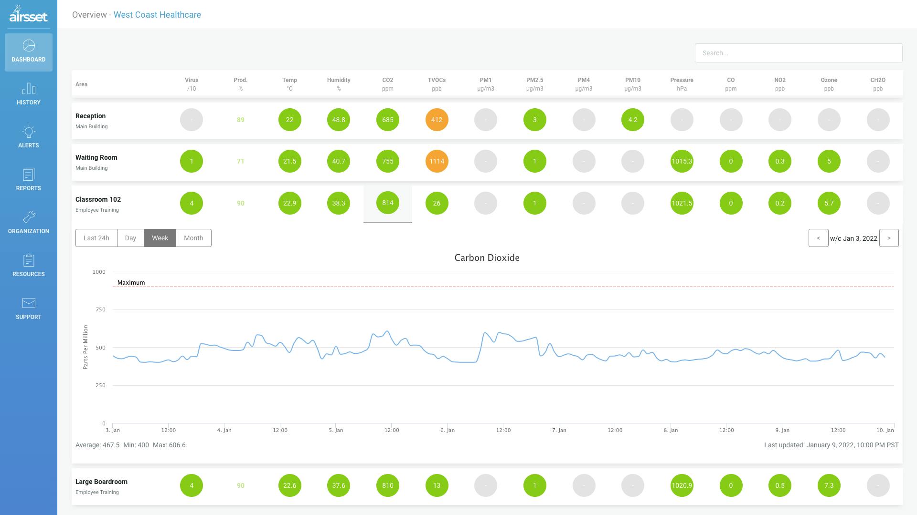This screenshot has height=515, width=917.
Task: Open the Dashboard pie chart icon
Action: tap(29, 46)
